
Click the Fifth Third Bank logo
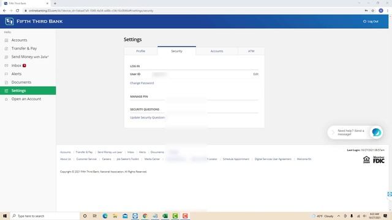pyautogui.click(x=34, y=21)
